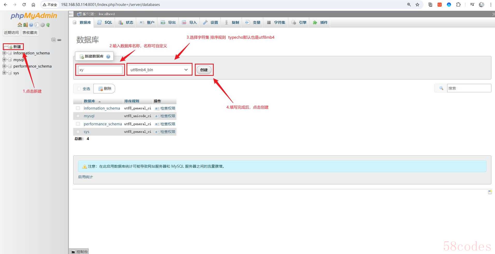This screenshot has height=254, width=495.
Task: Open the 导出 export tab
Action: click(x=168, y=22)
